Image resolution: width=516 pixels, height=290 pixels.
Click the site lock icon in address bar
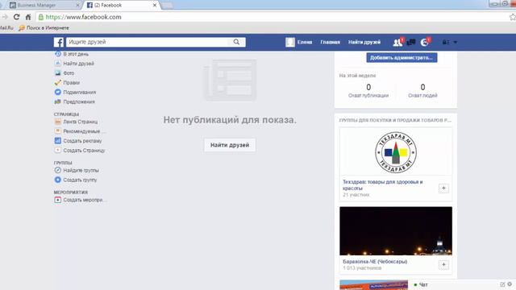(41, 17)
